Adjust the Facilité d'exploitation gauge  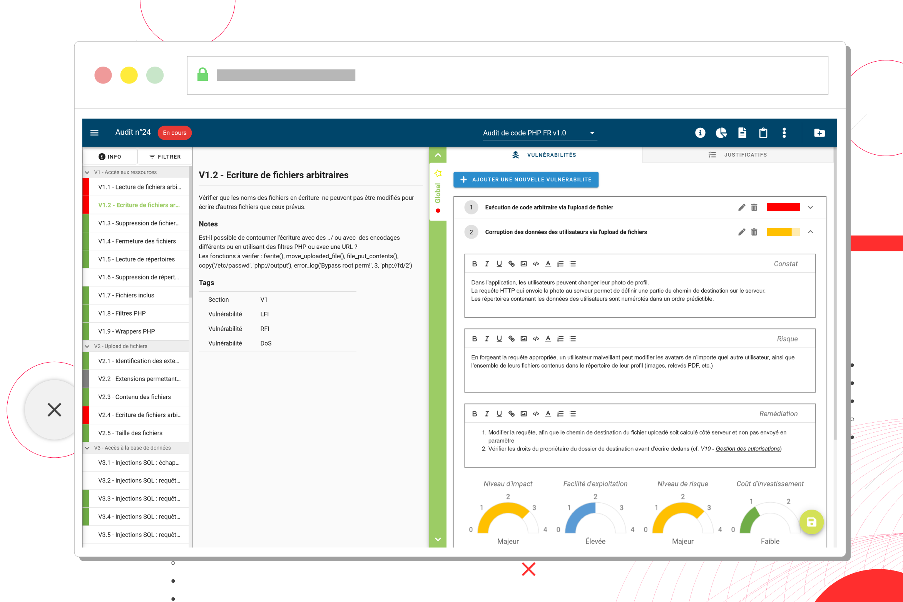(x=595, y=518)
